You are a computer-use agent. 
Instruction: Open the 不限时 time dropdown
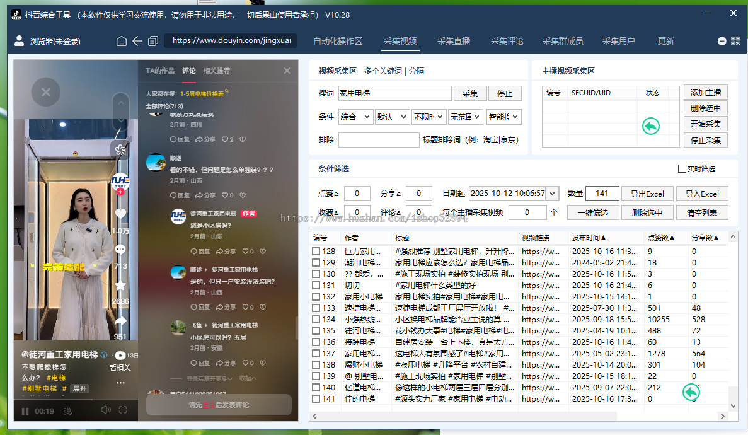pos(429,117)
